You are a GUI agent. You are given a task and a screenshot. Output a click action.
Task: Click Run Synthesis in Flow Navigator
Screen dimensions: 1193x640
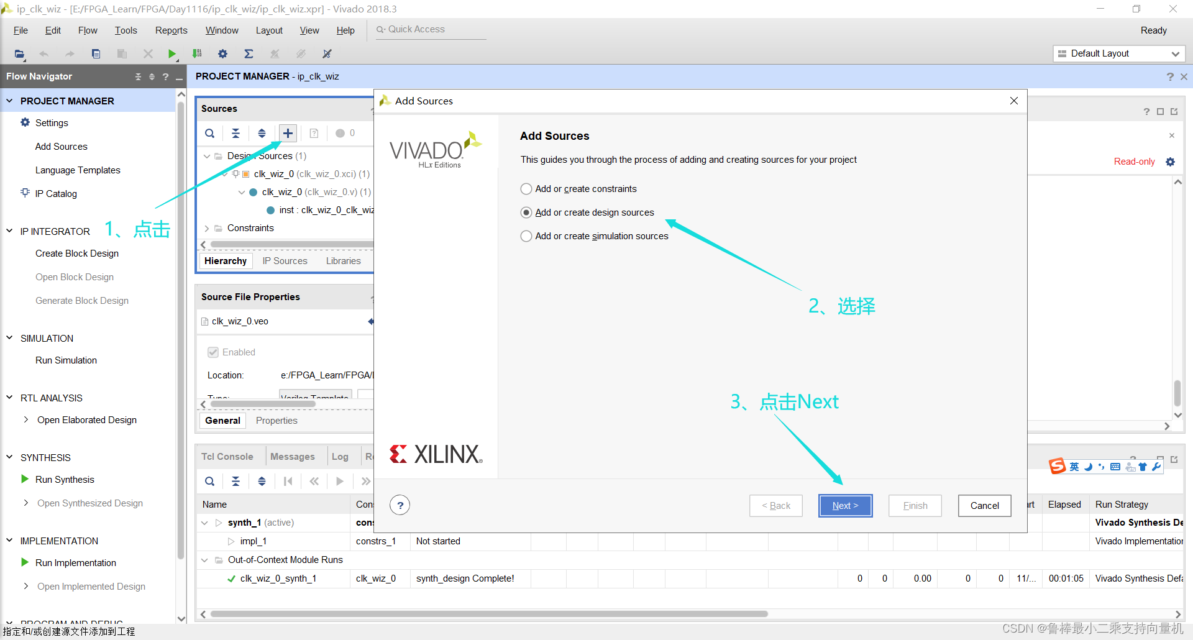pos(65,480)
